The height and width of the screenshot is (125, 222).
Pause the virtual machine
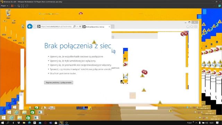click(12, 6)
